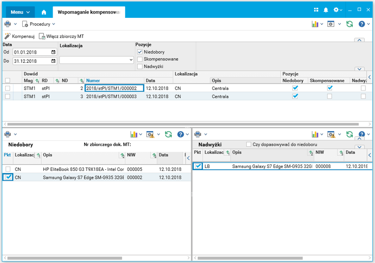Collapse the filter panel with up chevron
375x263 pixels.
359,40
